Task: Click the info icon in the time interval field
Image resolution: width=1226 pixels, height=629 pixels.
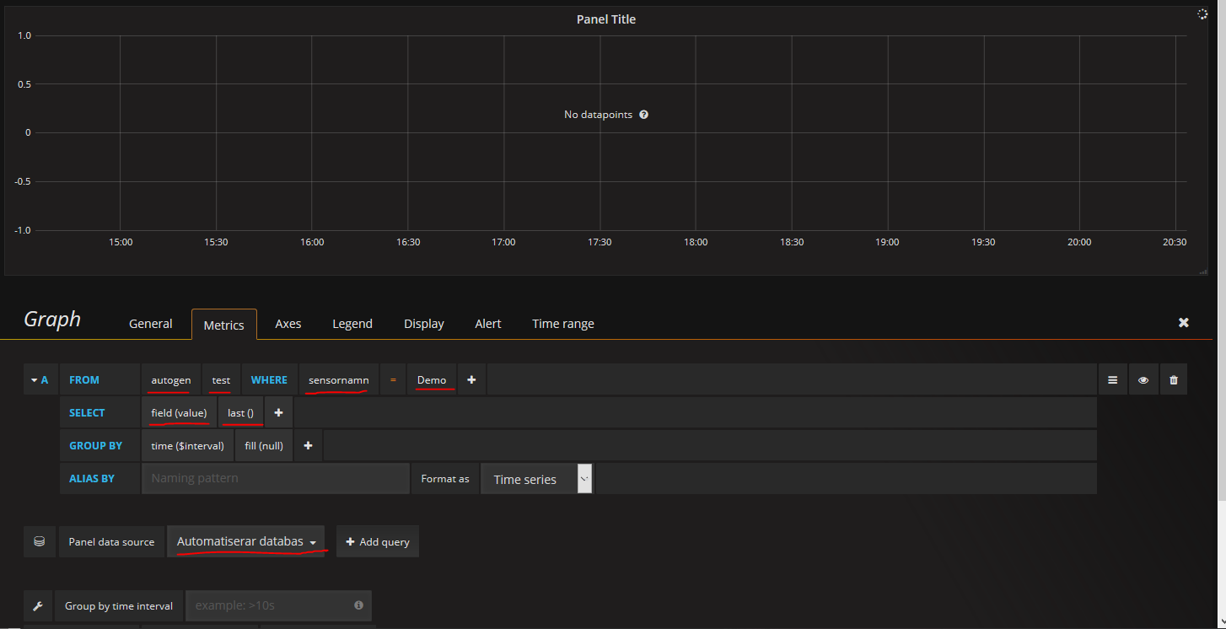Action: (x=358, y=605)
